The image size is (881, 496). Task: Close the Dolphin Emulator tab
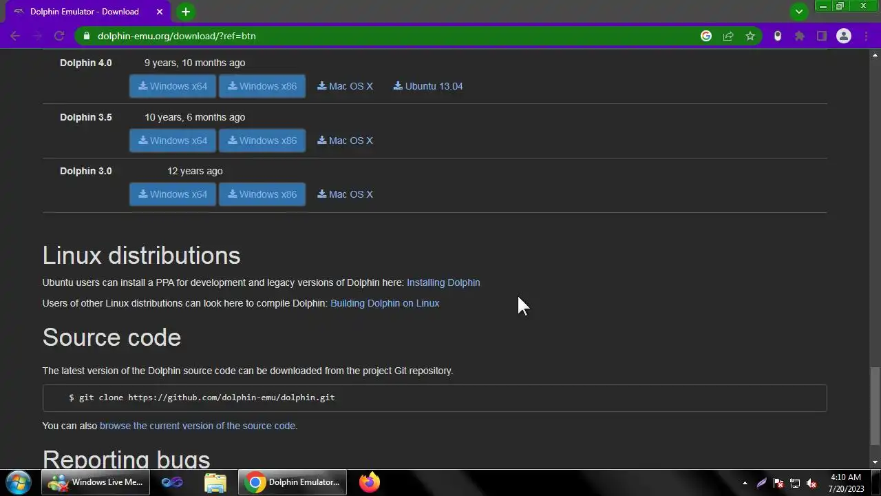point(161,12)
